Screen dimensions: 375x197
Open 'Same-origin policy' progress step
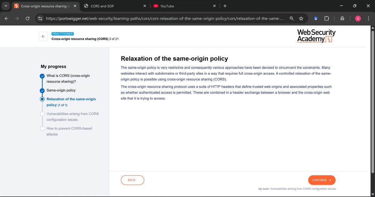tap(61, 90)
